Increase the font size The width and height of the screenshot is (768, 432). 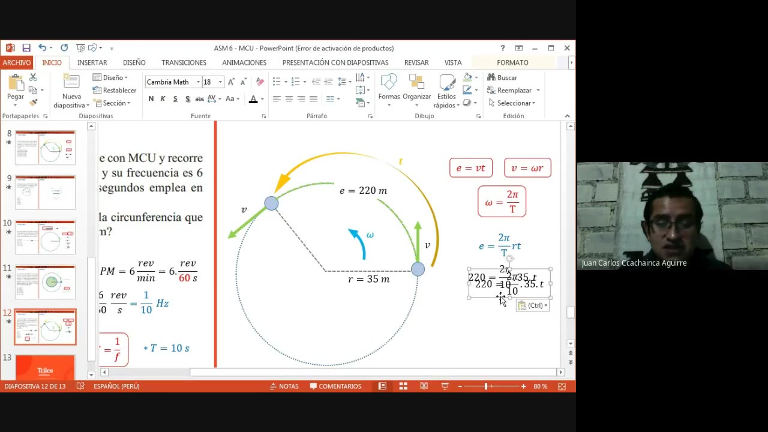pos(232,82)
